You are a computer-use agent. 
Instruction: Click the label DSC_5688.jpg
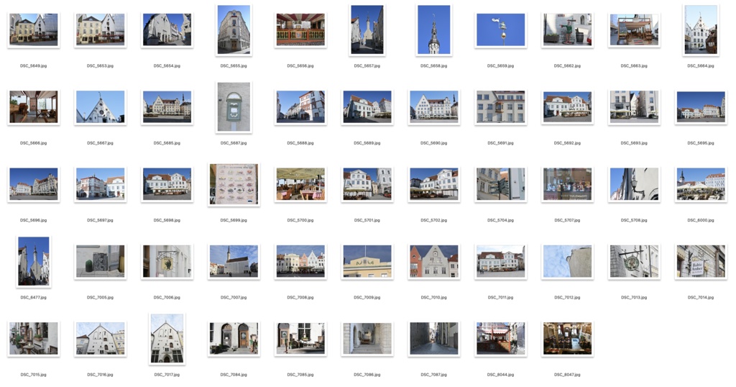pyautogui.click(x=300, y=142)
